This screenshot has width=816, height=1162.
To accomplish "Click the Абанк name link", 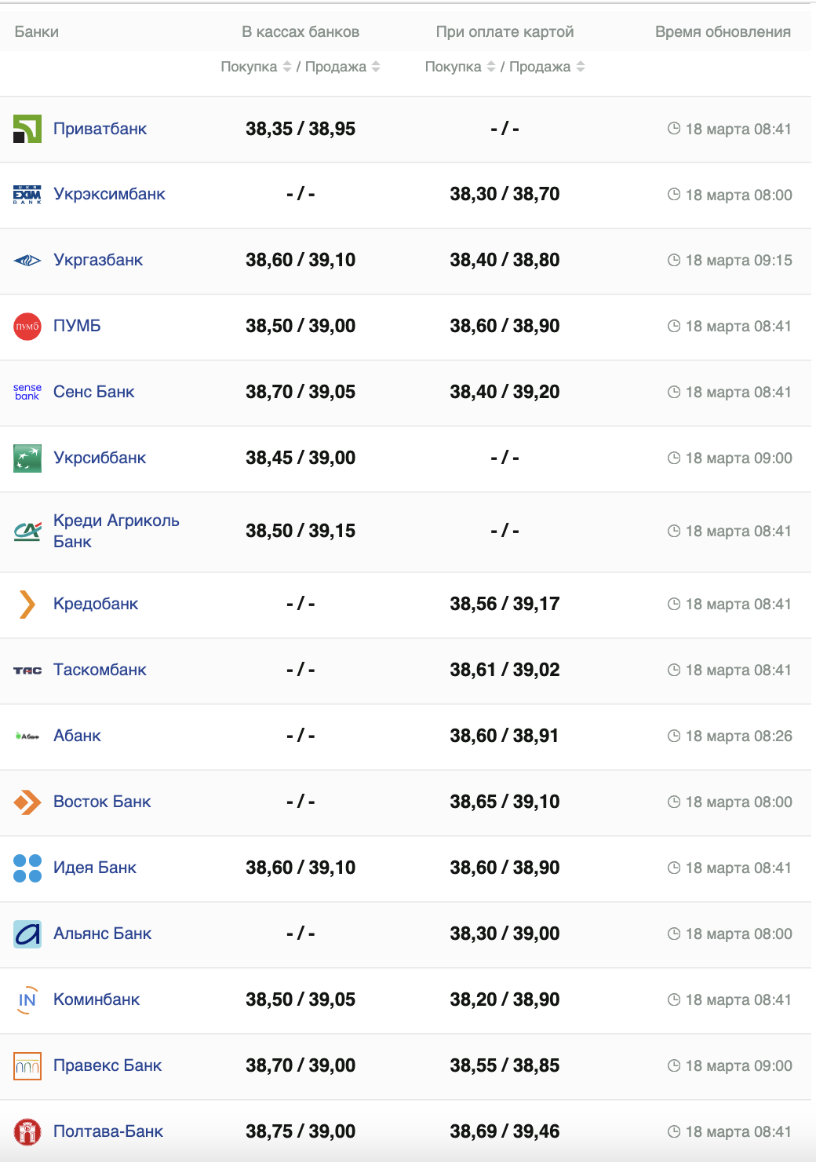I will pos(77,736).
